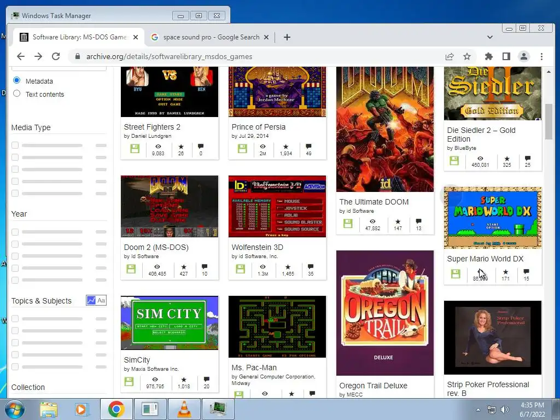Image resolution: width=560 pixels, height=420 pixels.
Task: Click the Super Mario World DX thumbnail
Action: [x=493, y=217]
